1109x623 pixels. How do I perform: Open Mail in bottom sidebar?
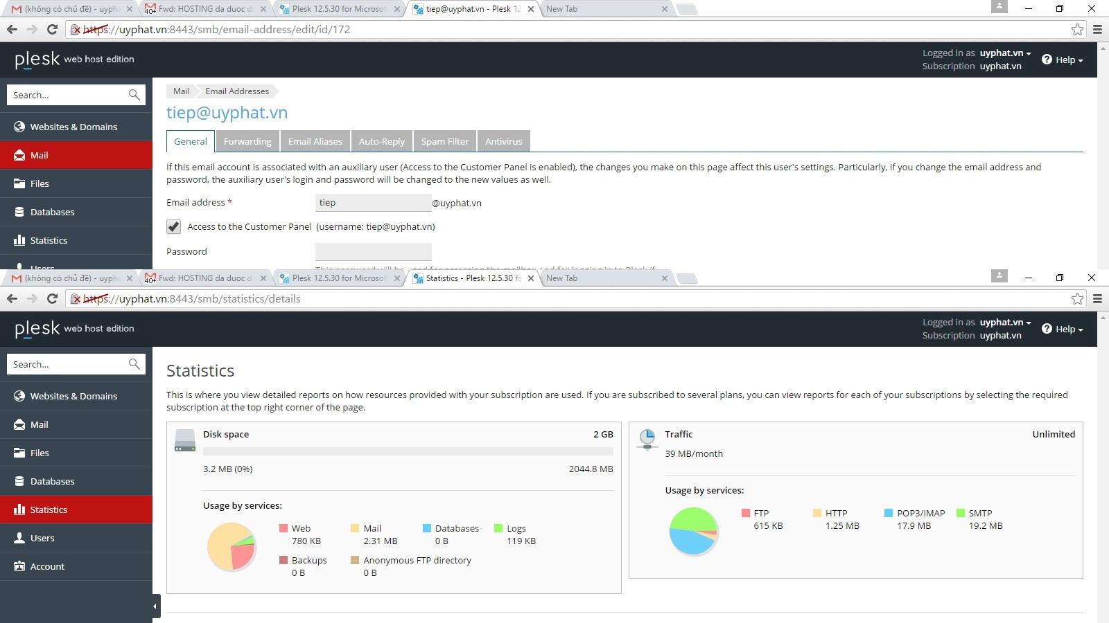click(x=76, y=424)
